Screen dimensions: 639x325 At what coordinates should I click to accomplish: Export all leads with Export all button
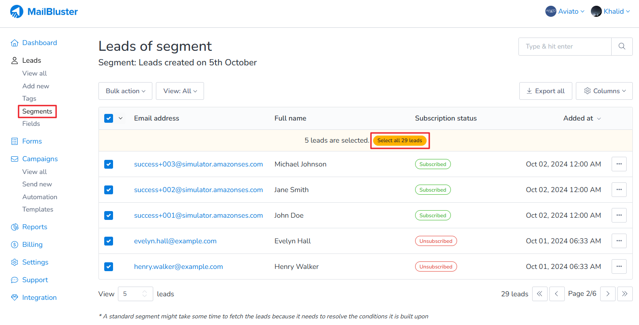tap(545, 91)
